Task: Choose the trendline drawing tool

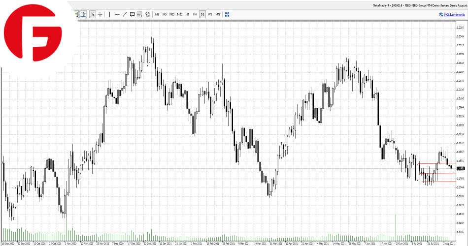Action: [125, 14]
